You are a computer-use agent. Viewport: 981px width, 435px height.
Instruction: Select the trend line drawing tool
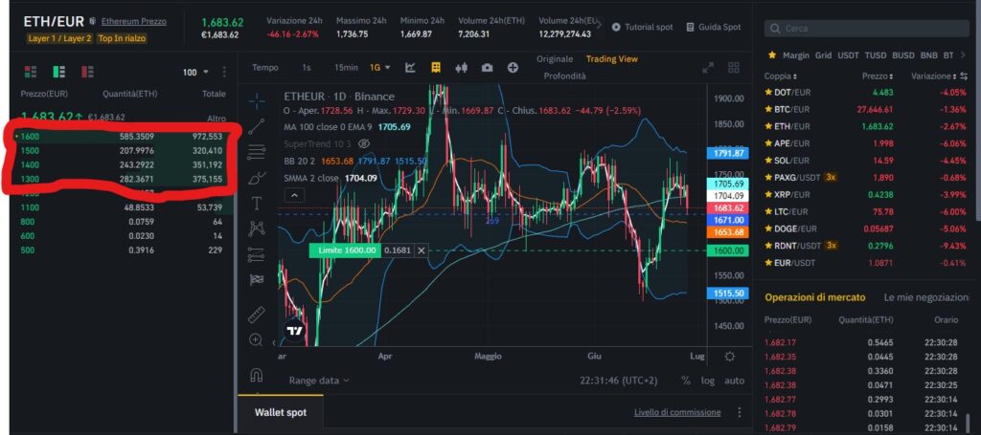point(257,126)
